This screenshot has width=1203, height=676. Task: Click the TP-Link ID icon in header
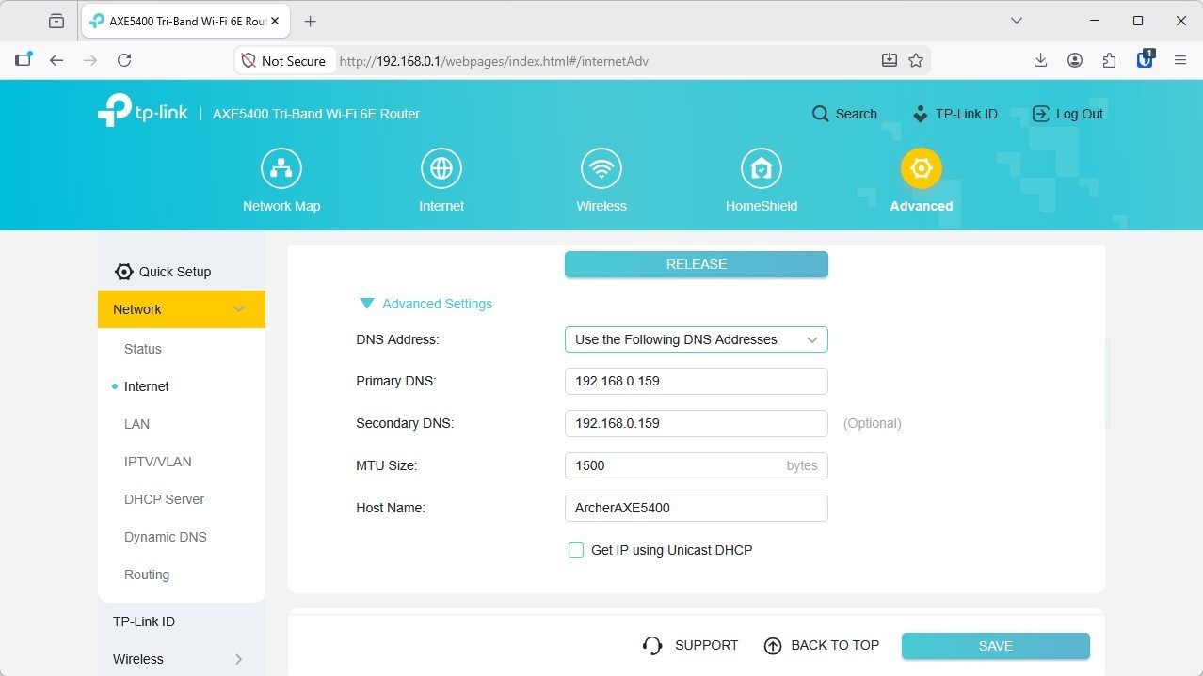[x=921, y=114]
